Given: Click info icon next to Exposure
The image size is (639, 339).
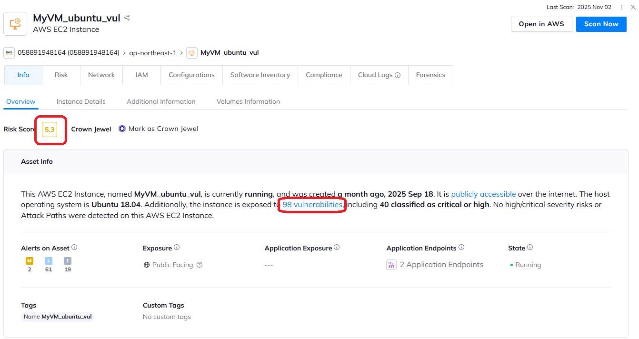Looking at the screenshot, I should click(177, 248).
